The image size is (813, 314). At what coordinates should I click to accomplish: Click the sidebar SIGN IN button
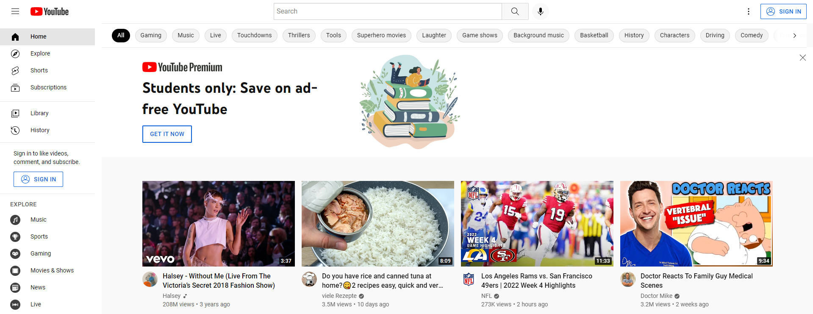(38, 179)
